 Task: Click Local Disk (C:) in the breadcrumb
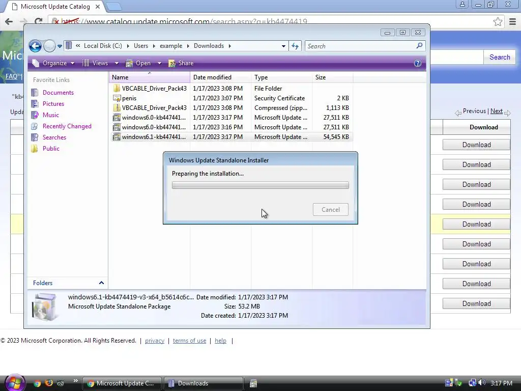[103, 46]
